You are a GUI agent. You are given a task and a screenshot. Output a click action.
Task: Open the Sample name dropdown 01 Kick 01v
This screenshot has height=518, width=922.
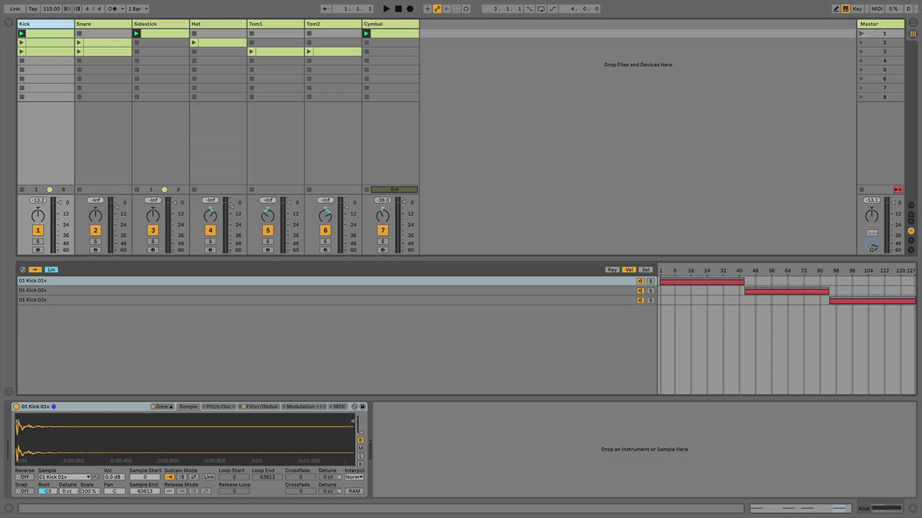click(x=65, y=477)
